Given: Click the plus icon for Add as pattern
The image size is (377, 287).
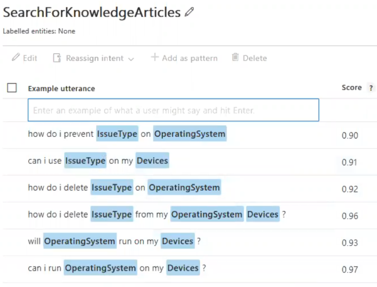Looking at the screenshot, I should [154, 57].
